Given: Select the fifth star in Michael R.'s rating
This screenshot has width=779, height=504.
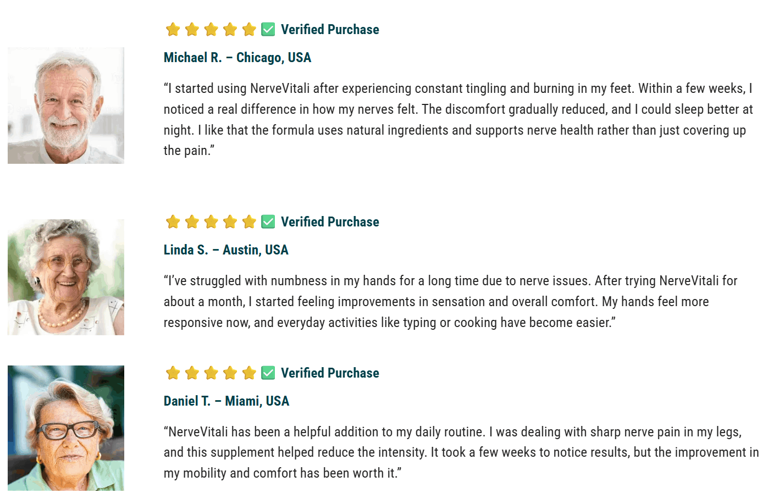Looking at the screenshot, I should pos(249,29).
